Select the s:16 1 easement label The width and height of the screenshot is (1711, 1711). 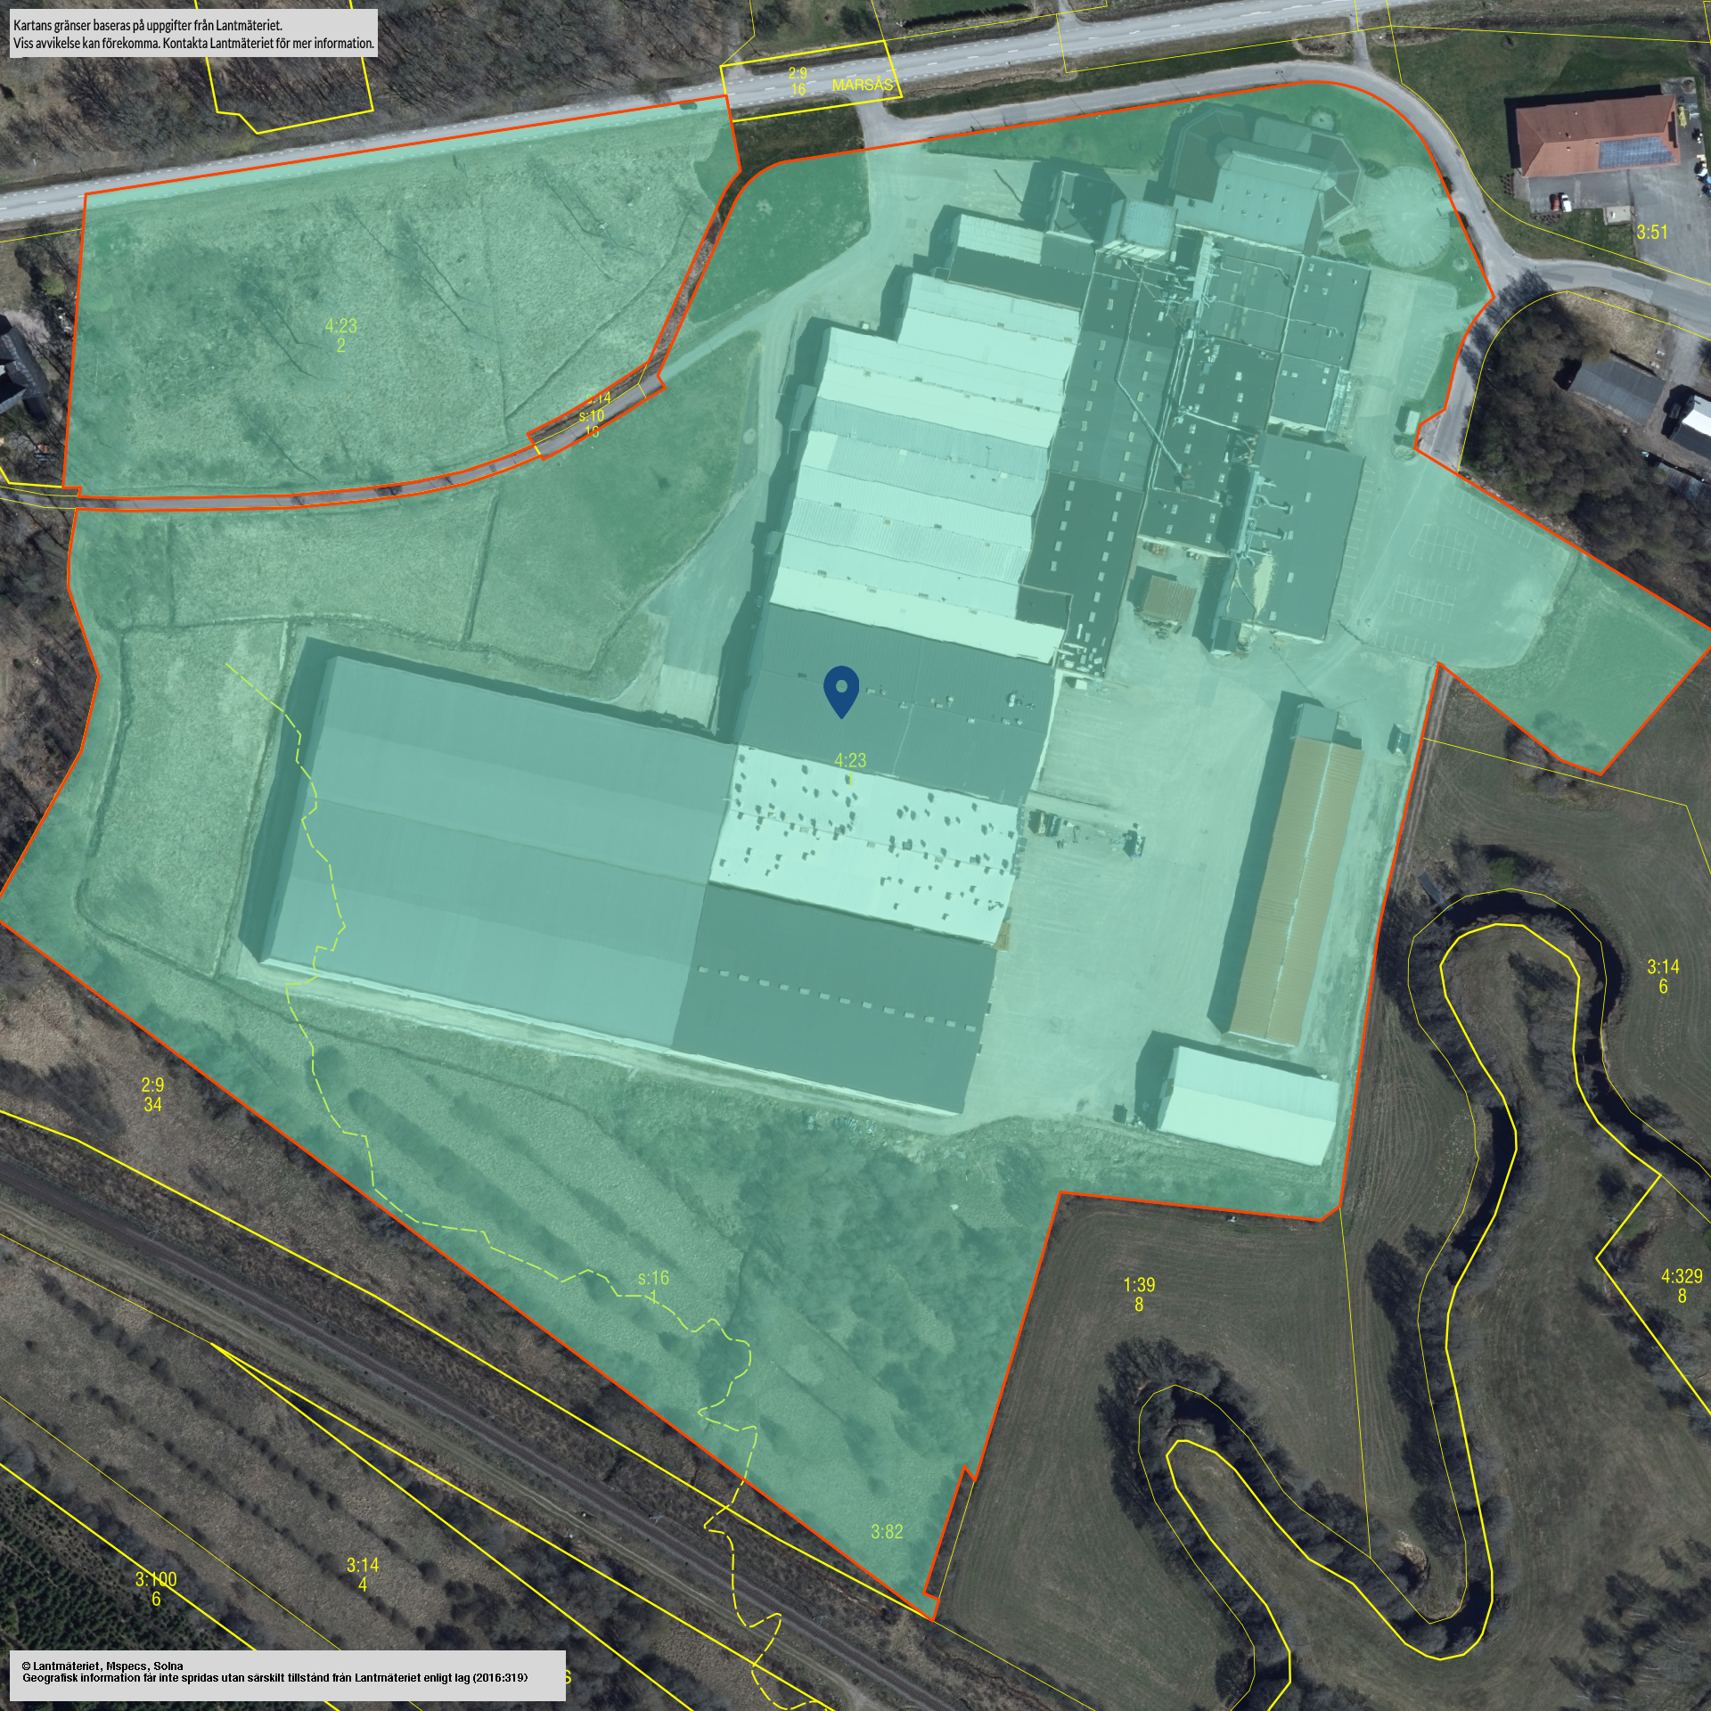coord(653,1287)
